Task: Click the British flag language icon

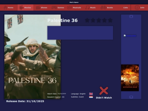Action: pos(91,94)
